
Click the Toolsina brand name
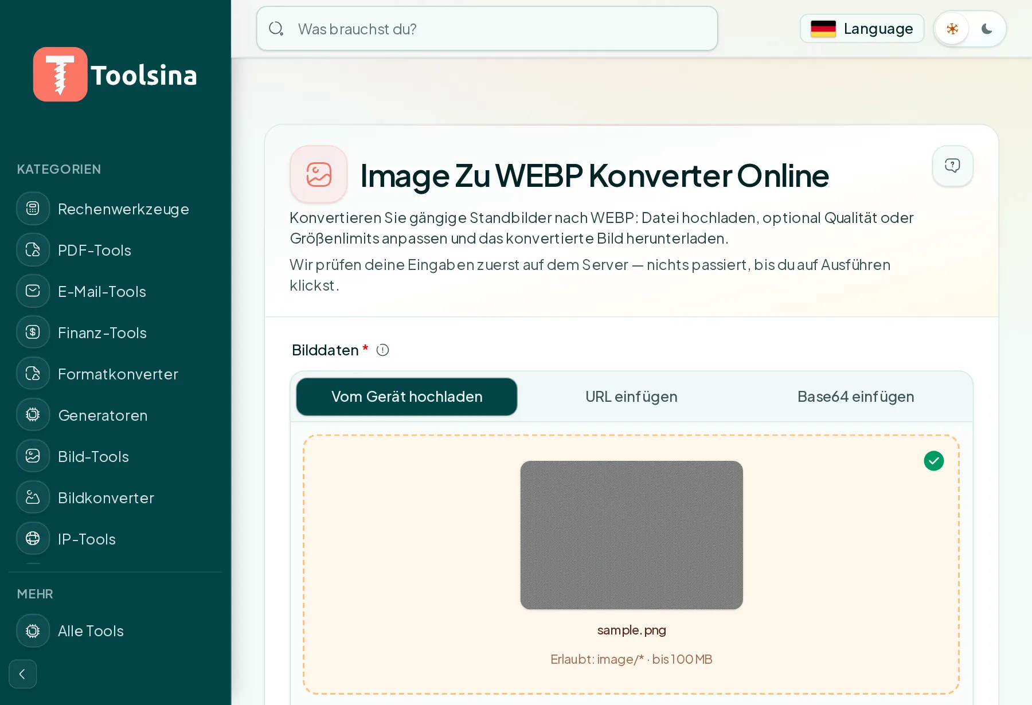tap(143, 75)
